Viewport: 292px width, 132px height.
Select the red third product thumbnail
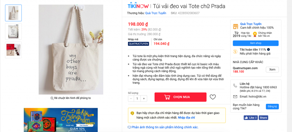tap(13, 50)
